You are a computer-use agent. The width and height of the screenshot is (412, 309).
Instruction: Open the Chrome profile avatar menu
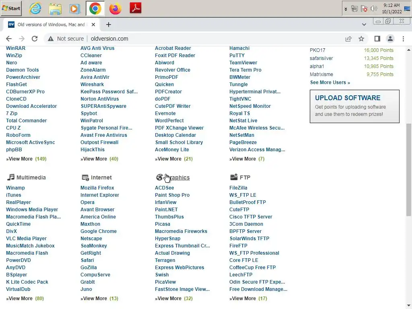390,39
